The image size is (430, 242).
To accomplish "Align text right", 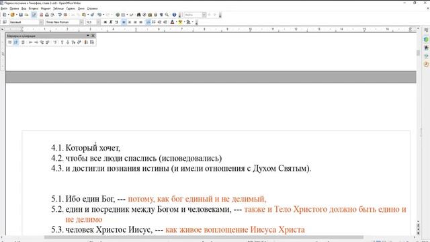I will point(135,22).
